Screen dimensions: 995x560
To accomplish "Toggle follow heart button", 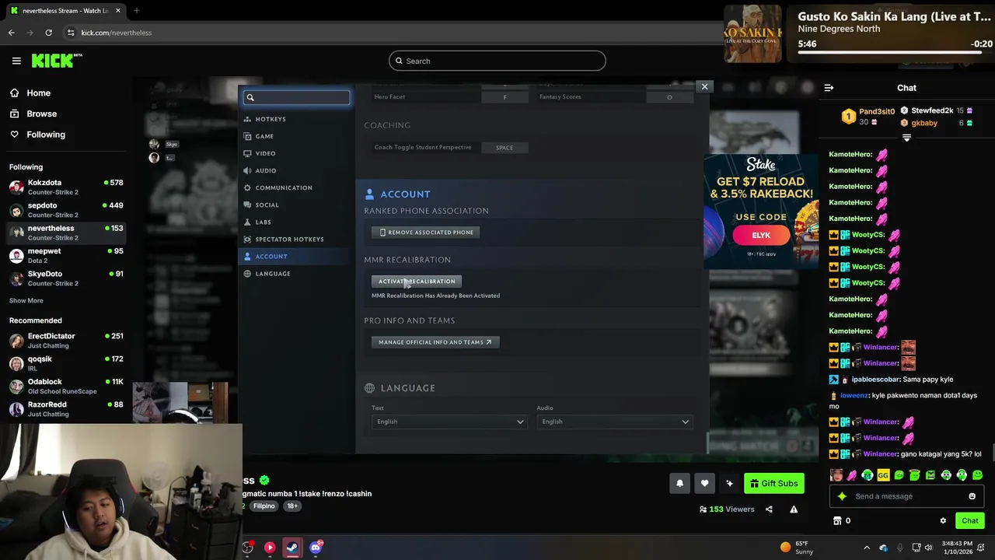I will pyautogui.click(x=704, y=483).
